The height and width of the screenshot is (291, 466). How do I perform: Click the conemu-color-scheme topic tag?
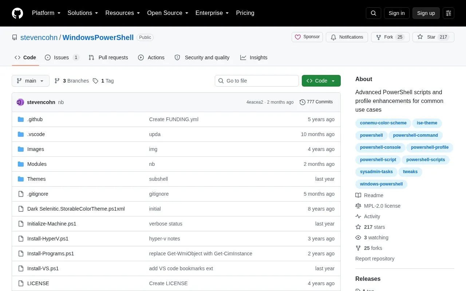tap(383, 123)
